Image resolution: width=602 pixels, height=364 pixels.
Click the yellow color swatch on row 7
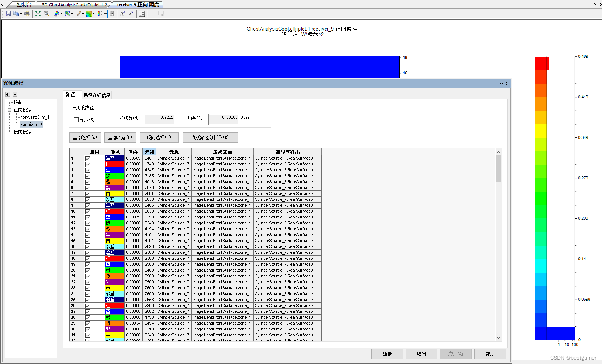pos(114,193)
